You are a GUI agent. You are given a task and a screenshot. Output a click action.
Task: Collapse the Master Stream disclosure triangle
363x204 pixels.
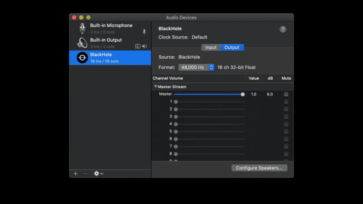coord(156,86)
